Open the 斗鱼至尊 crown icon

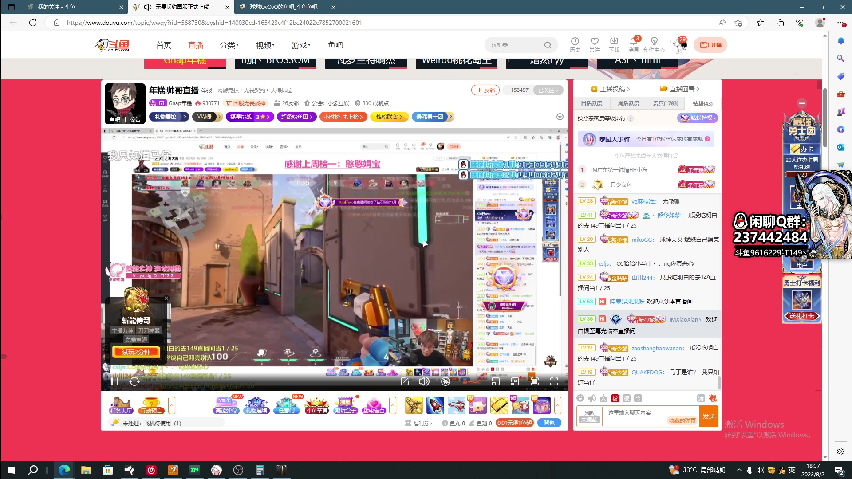(x=316, y=405)
